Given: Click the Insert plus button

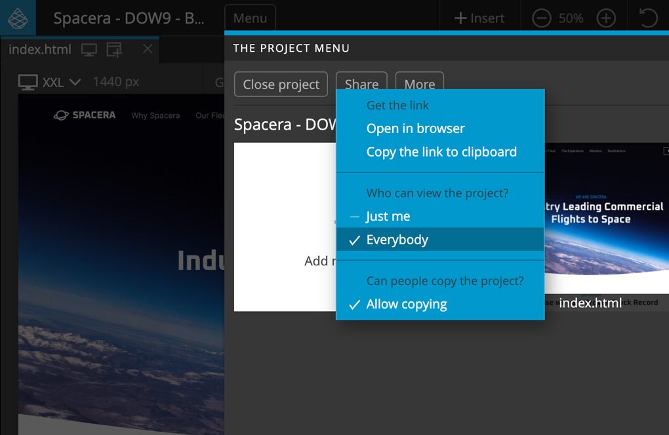Looking at the screenshot, I should point(479,18).
